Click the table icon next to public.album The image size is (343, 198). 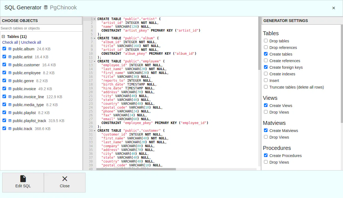pos(10,49)
